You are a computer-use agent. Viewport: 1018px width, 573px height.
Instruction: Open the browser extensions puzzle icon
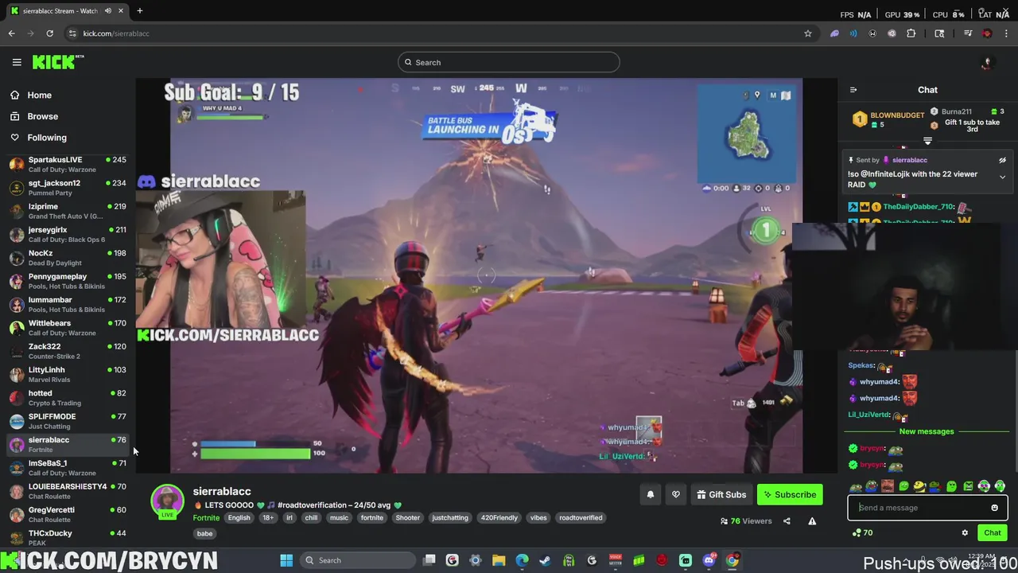[x=911, y=33]
